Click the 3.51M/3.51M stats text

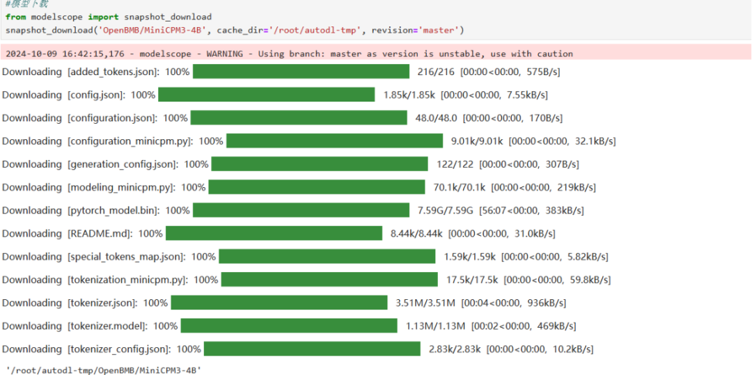480,303
